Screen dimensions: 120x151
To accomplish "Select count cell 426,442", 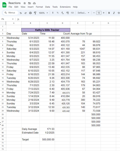I will [62, 111].
